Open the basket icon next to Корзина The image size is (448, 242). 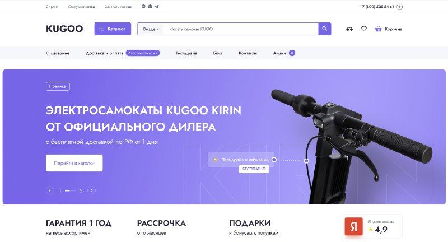tap(379, 29)
